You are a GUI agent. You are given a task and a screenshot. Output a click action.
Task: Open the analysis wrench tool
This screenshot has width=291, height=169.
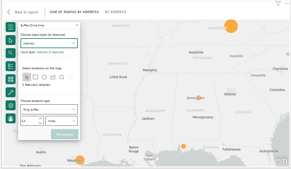(x=11, y=92)
